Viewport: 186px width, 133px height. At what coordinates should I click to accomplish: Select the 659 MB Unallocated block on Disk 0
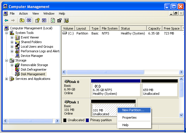pos(159,90)
